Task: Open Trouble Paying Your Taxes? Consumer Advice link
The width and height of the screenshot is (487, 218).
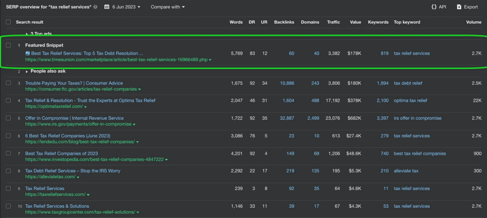Action: pos(74,83)
